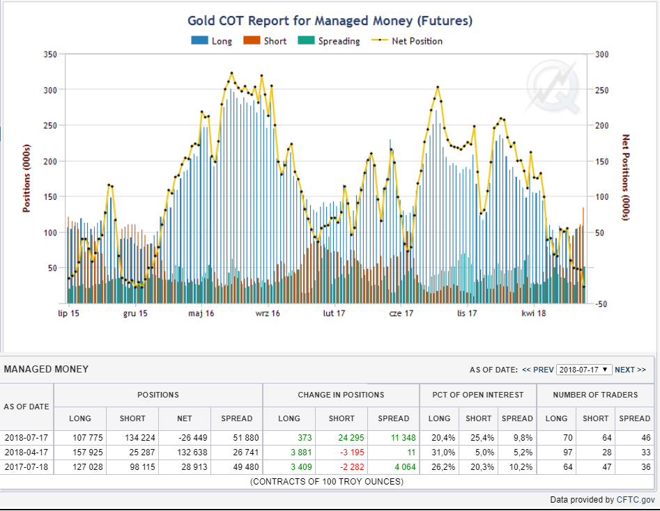
Task: Go to previous report with << PREV
Action: click(538, 370)
